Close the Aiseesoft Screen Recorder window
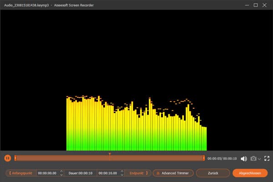Viewport: 273px width, 182px height. click(264, 5)
